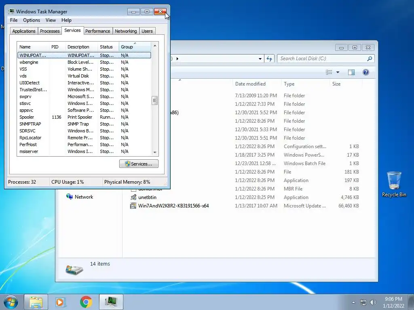Screen dimensions: 414x310
Task: Switch to the Processes tab
Action: 50,31
